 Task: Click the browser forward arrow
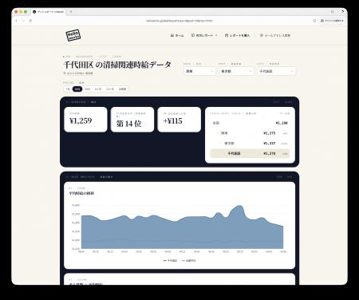pyautogui.click(x=23, y=21)
